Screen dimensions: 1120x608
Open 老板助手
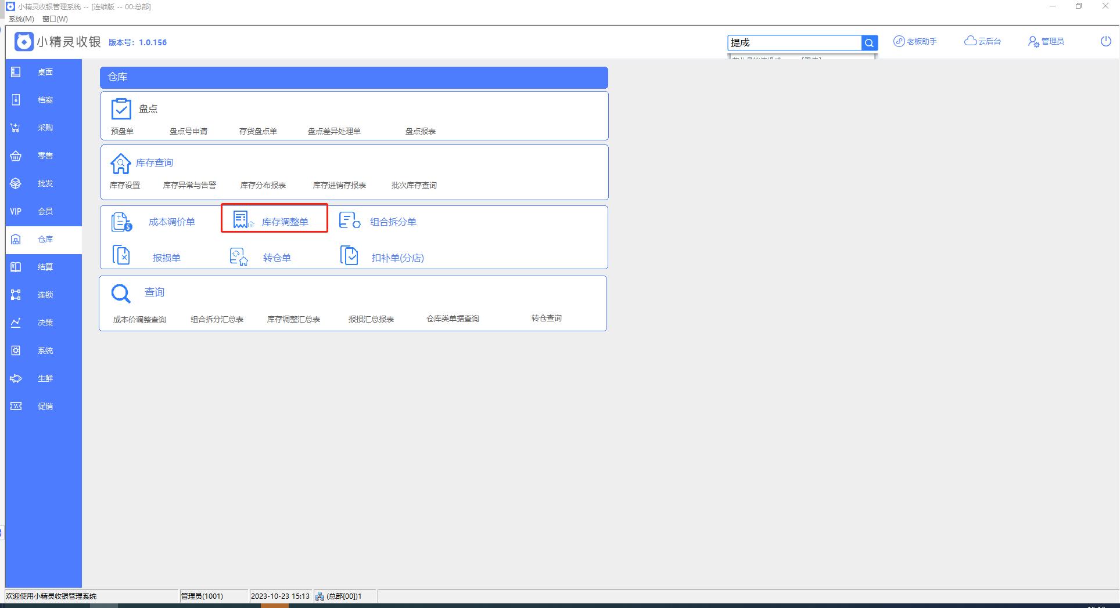(x=915, y=41)
